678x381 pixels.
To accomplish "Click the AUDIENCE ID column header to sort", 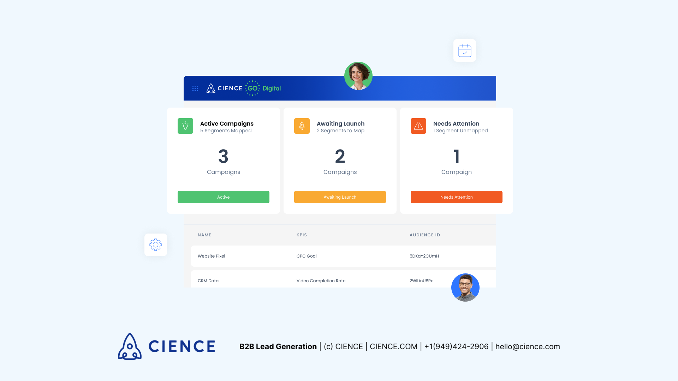I will coord(425,235).
